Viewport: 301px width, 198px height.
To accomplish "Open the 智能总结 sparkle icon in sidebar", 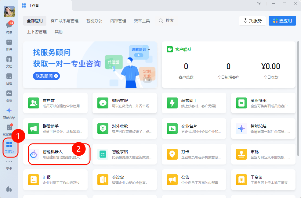I will (9, 110).
